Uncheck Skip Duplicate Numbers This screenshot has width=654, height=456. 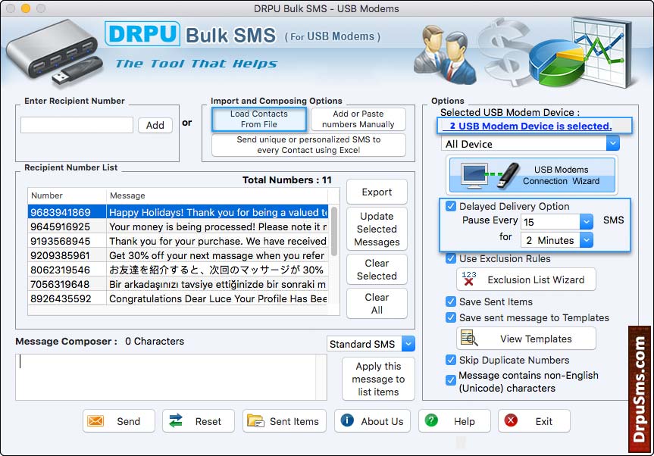pyautogui.click(x=451, y=360)
